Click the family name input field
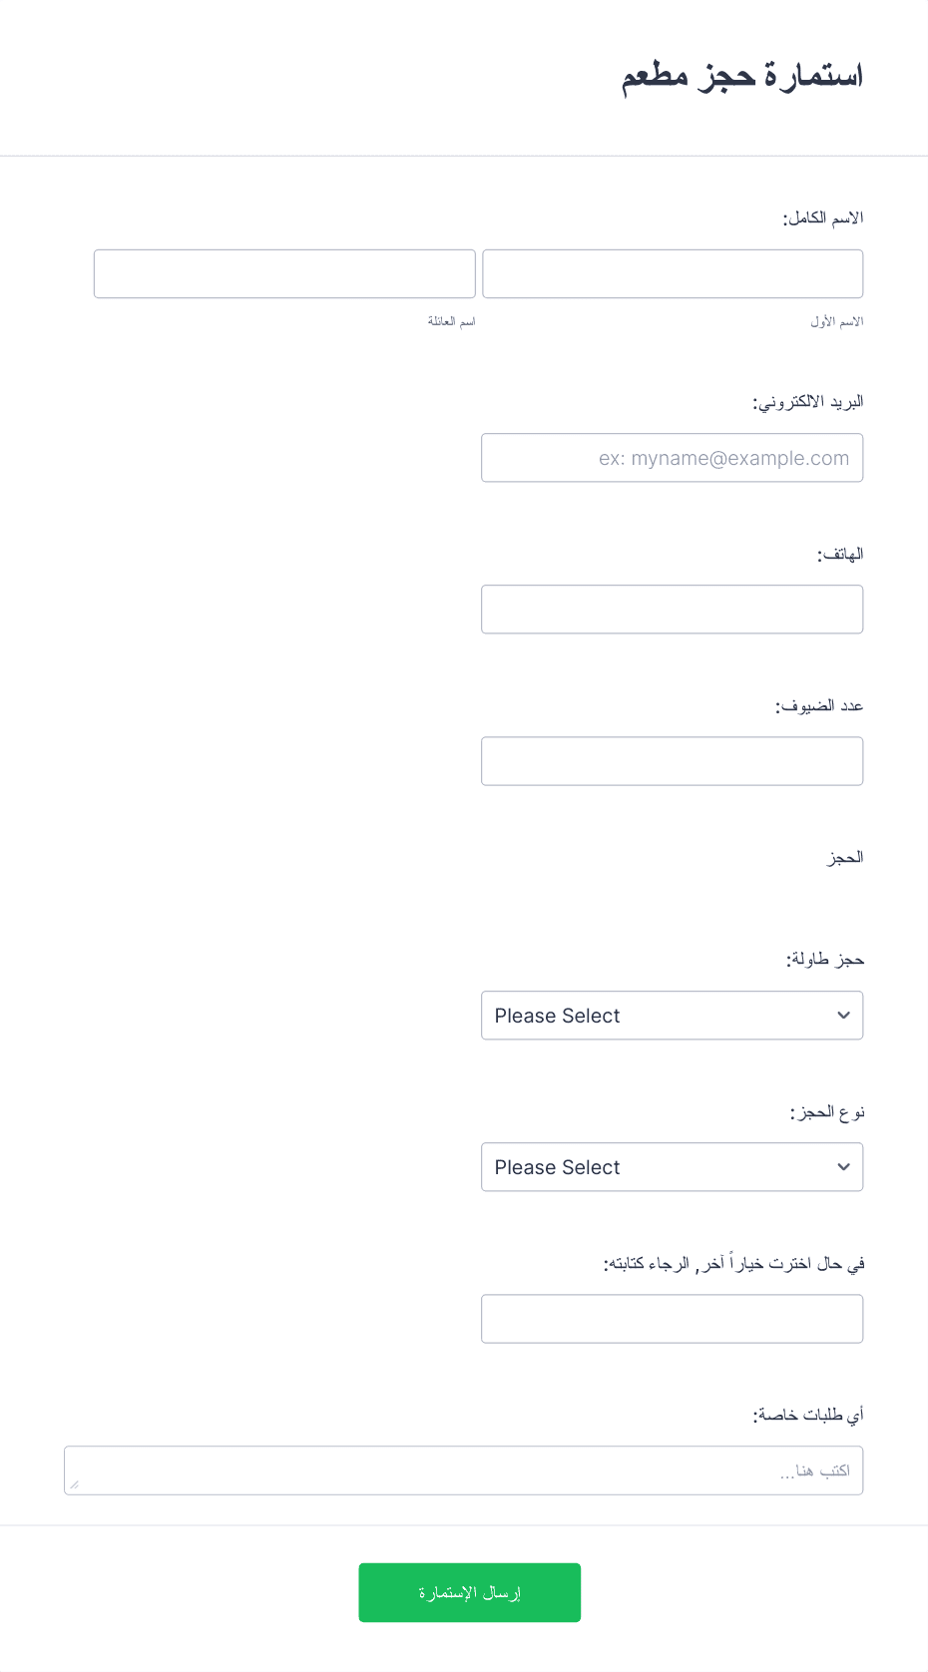 click(284, 273)
